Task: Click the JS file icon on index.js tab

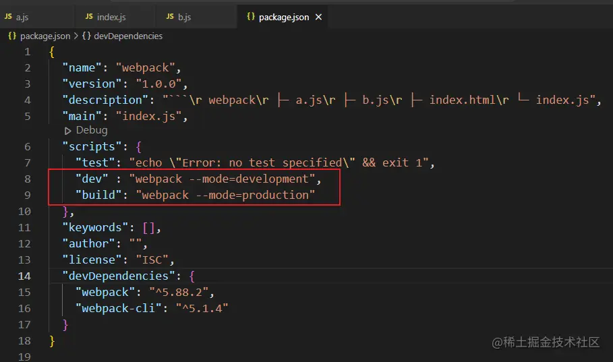Action: point(89,16)
